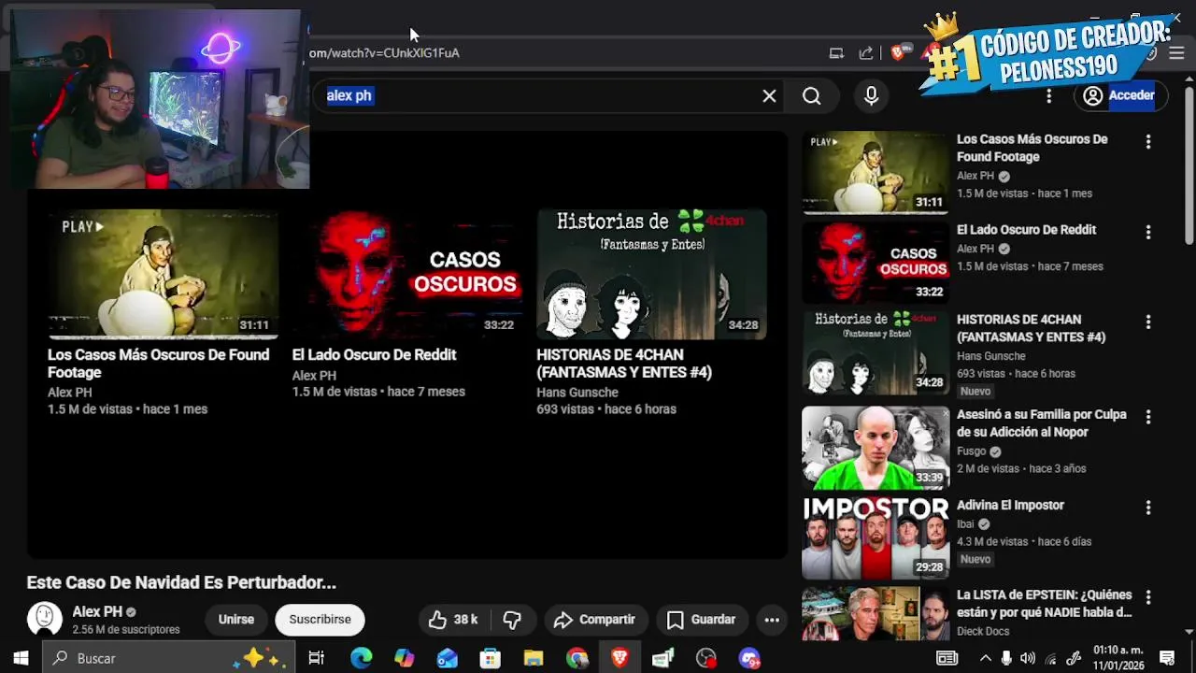This screenshot has width=1196, height=673.
Task: Click the install app icon in address bar
Action: click(x=836, y=53)
